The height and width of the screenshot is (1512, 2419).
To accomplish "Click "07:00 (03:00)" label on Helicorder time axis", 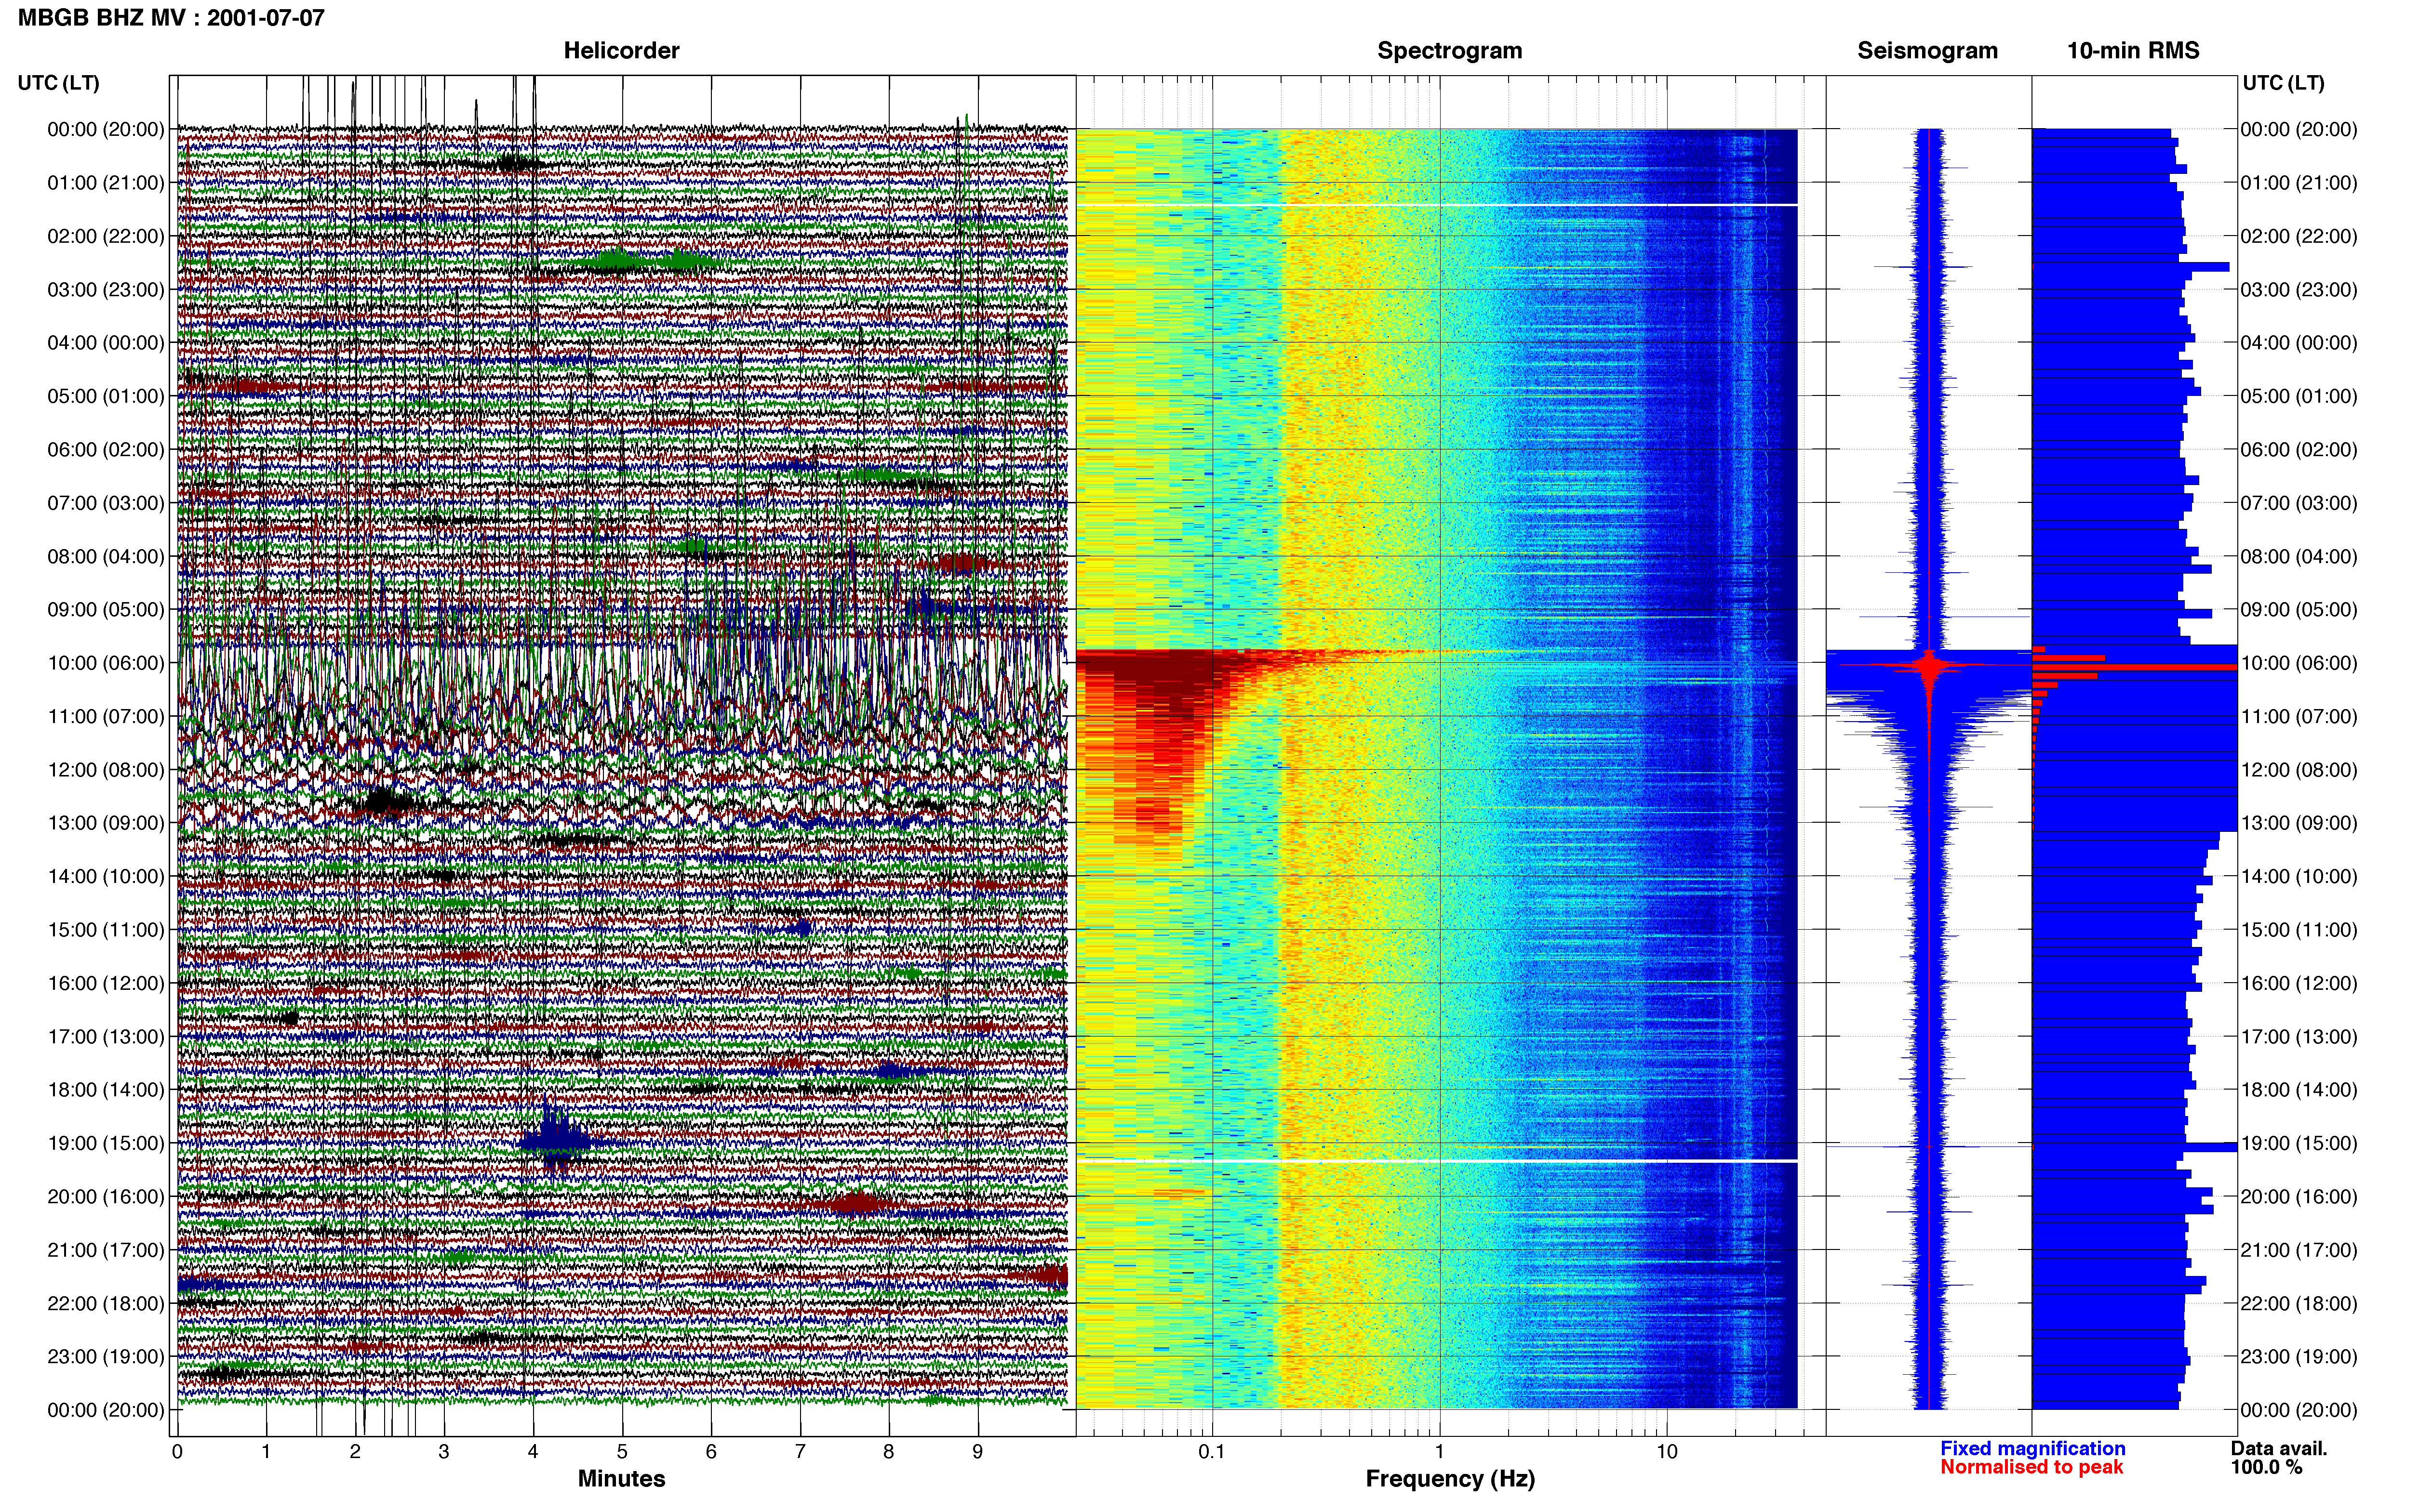I will click(x=106, y=503).
